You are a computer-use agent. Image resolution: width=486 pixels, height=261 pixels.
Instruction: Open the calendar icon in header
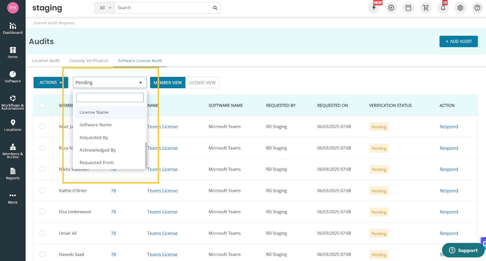coord(409,8)
